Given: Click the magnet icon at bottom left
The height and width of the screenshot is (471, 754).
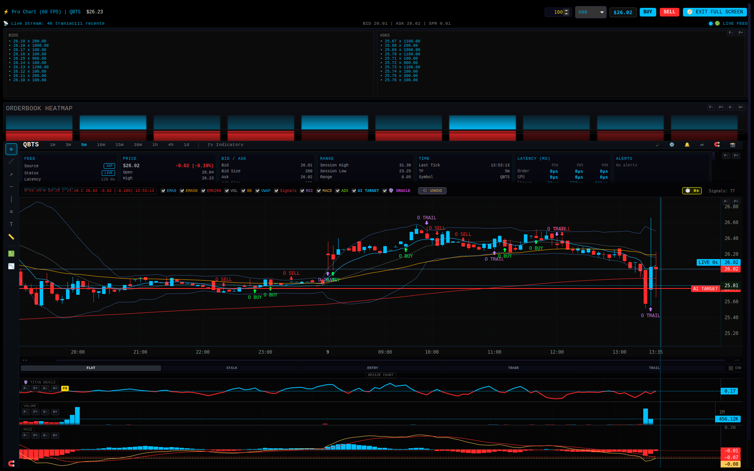Looking at the screenshot, I should (x=11, y=464).
